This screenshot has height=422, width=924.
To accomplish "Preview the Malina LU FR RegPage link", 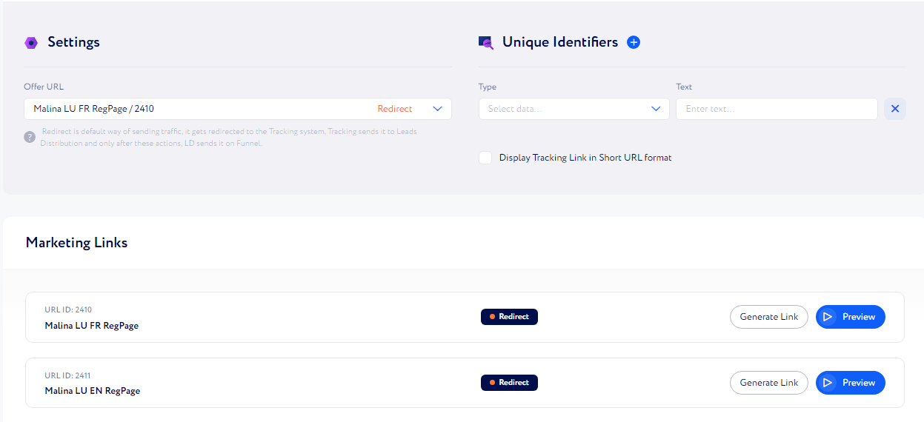I will pyautogui.click(x=851, y=317).
